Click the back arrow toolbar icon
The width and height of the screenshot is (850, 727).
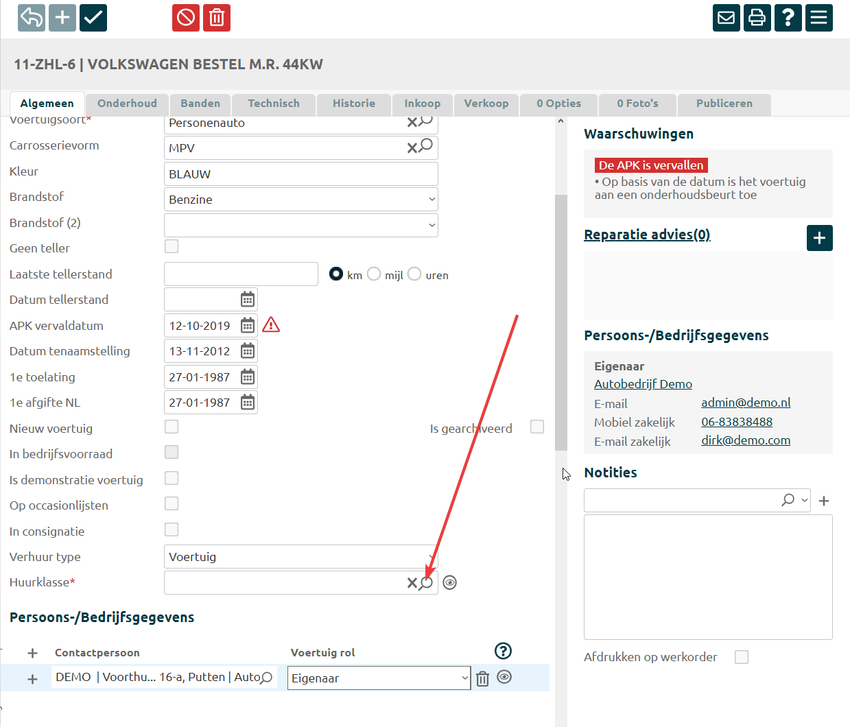(32, 18)
